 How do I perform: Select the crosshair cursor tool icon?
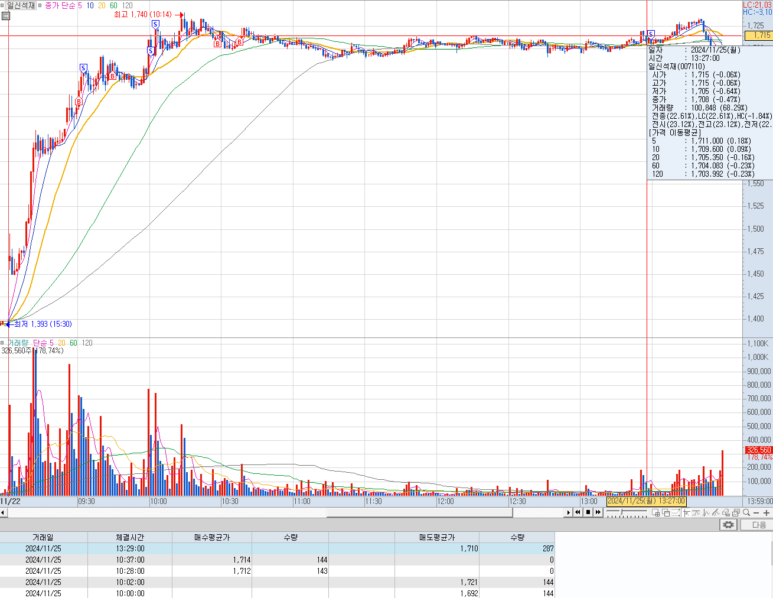686,513
